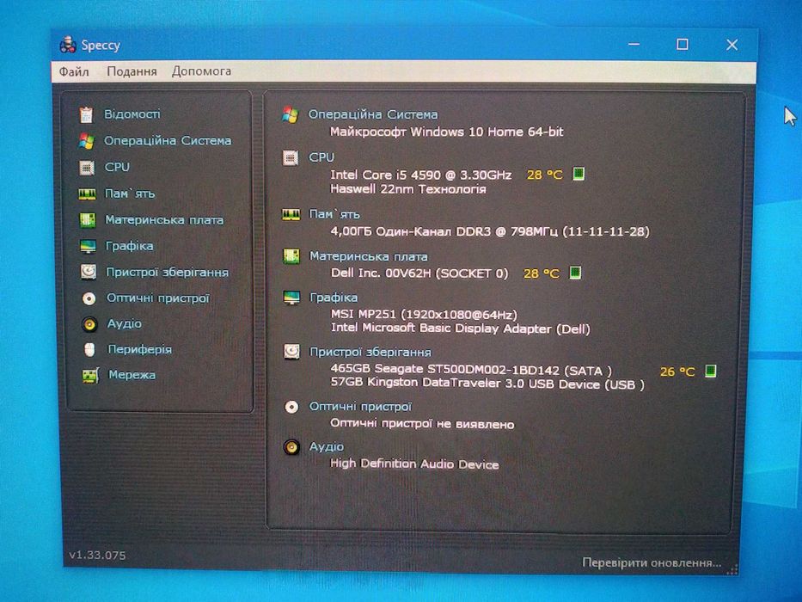Click 4,00ГБ Один-Канал DDR3 memory text
The image size is (802, 602).
coord(490,231)
